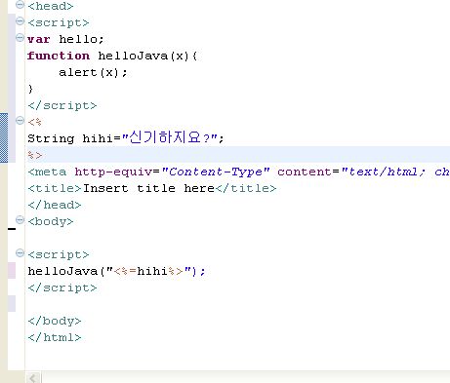Click the '<head>' opening tag text

coord(51,6)
